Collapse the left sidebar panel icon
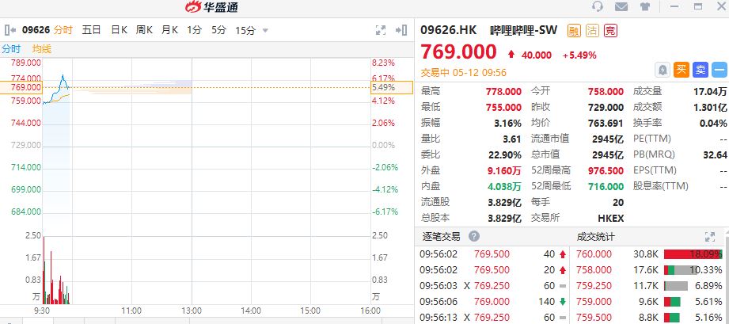Image resolution: width=729 pixels, height=324 pixels. coord(11,30)
